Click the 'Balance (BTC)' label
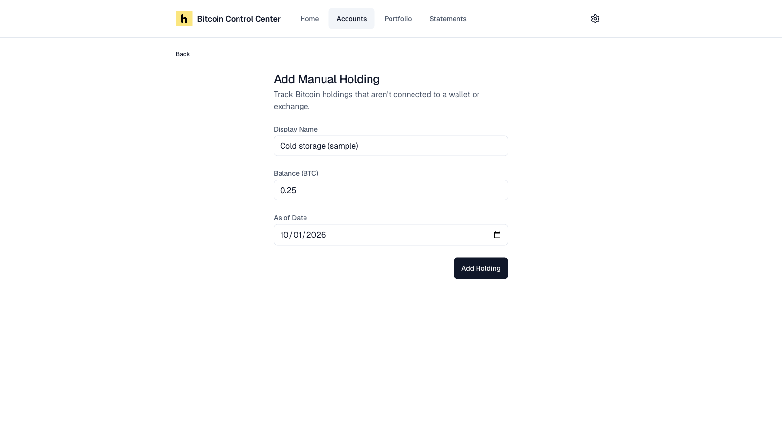Viewport: 782px width, 440px height. coord(296,173)
